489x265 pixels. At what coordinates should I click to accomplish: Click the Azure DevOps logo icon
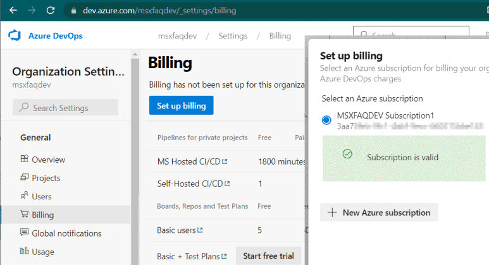point(15,36)
